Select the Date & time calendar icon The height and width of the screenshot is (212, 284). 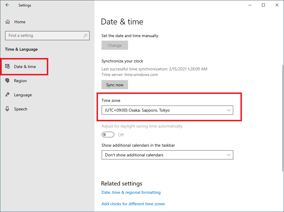[7, 66]
